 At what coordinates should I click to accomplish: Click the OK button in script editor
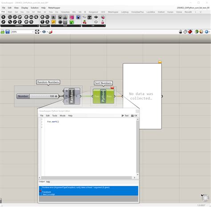pos(134,116)
